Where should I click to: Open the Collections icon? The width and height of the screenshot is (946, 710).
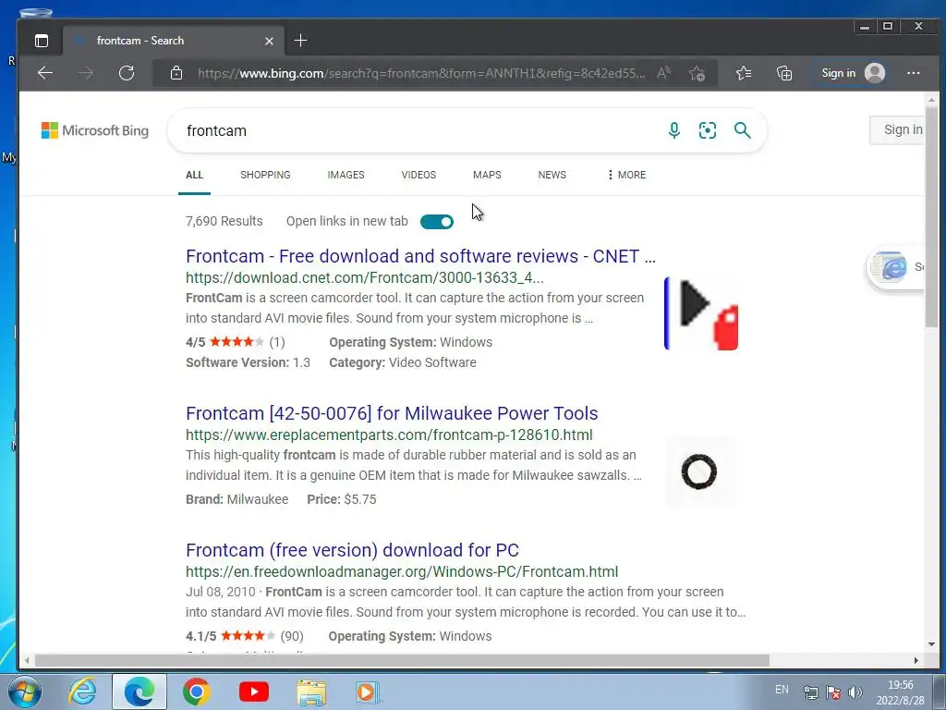click(783, 73)
